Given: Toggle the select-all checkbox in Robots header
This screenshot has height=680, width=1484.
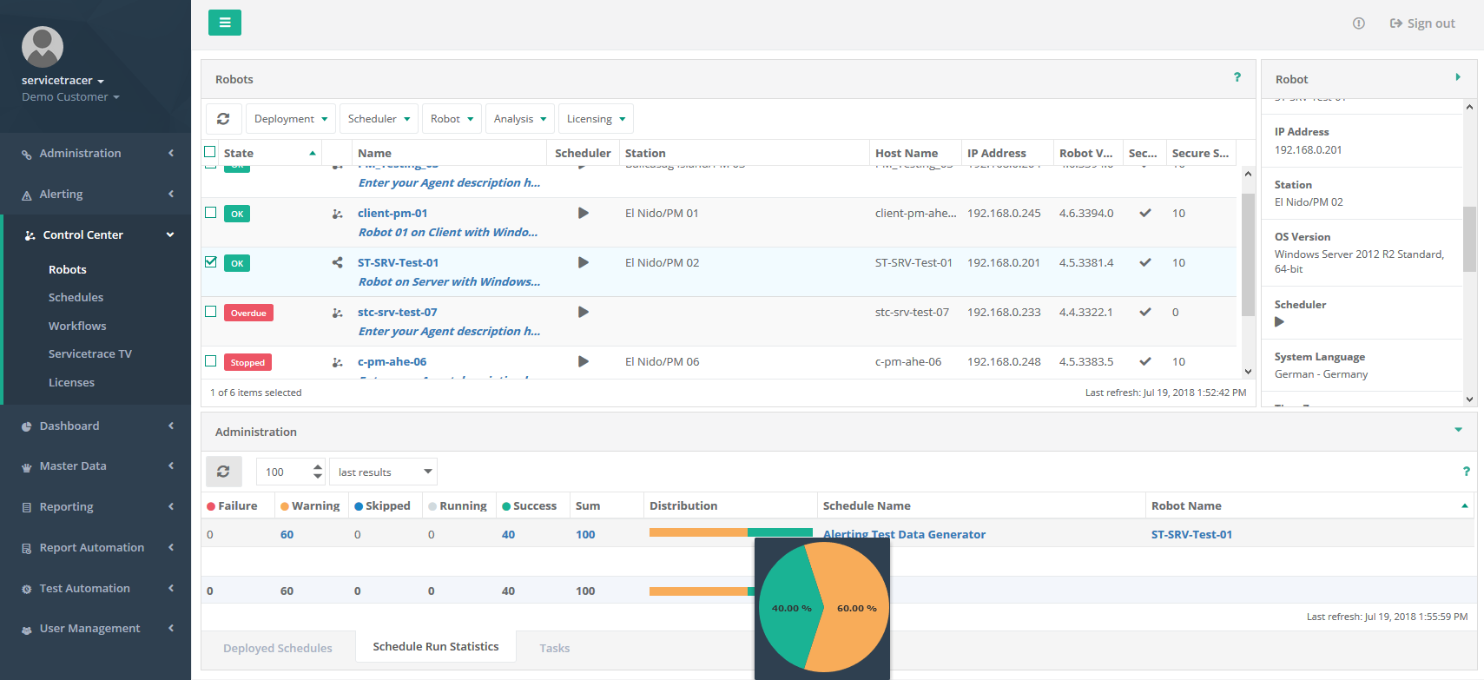Looking at the screenshot, I should [210, 152].
